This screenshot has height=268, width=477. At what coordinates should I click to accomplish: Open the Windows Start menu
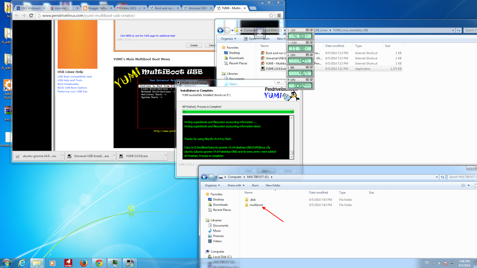tap(7, 263)
